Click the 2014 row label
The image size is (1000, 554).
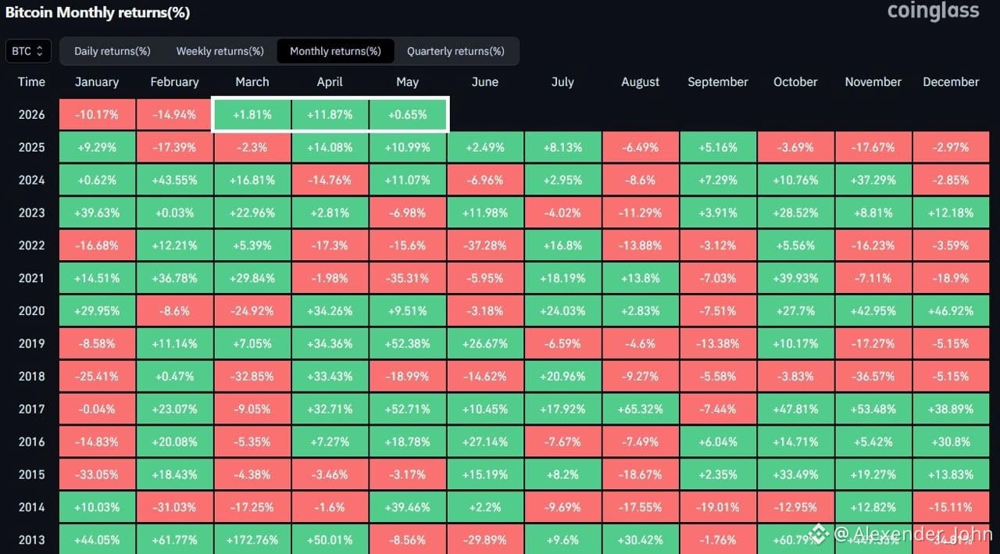[x=31, y=508]
